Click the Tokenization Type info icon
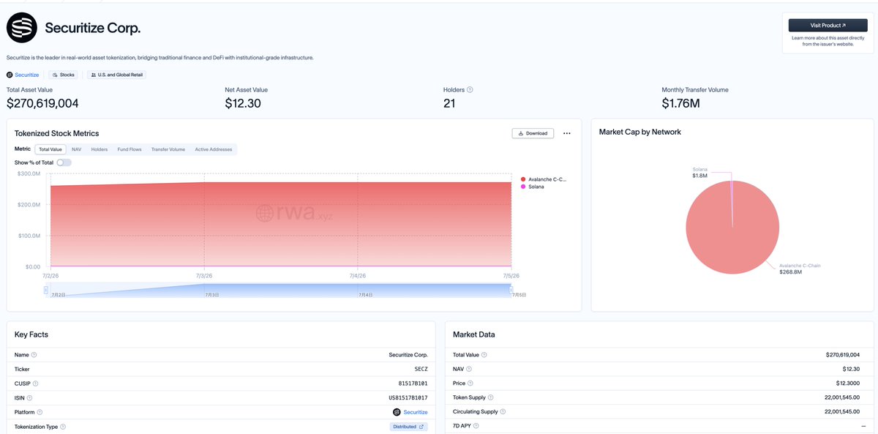 pos(63,427)
